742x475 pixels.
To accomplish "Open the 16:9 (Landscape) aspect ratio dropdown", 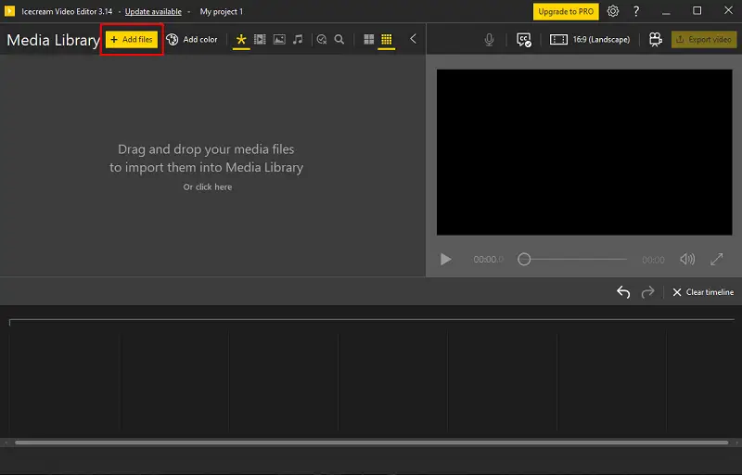I will 590,40.
